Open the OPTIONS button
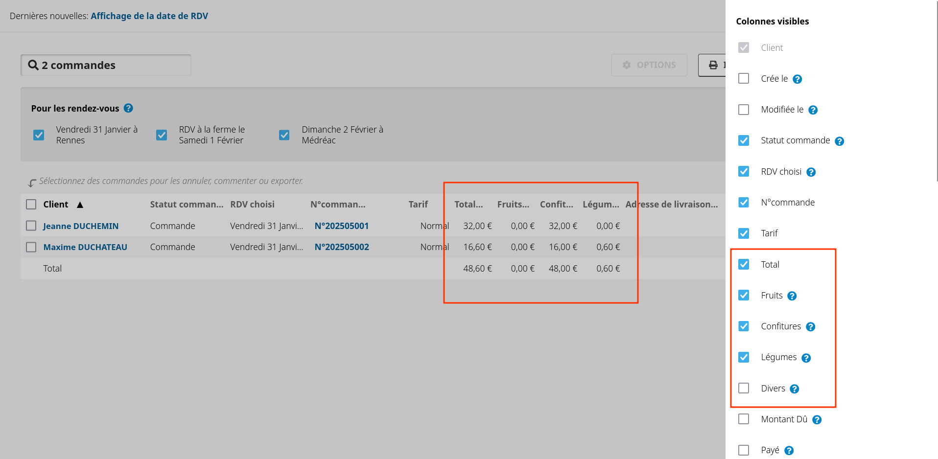This screenshot has width=938, height=459. (649, 65)
